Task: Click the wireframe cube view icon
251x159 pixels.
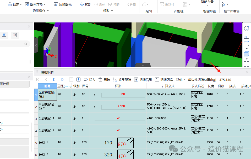Action: click(246, 44)
